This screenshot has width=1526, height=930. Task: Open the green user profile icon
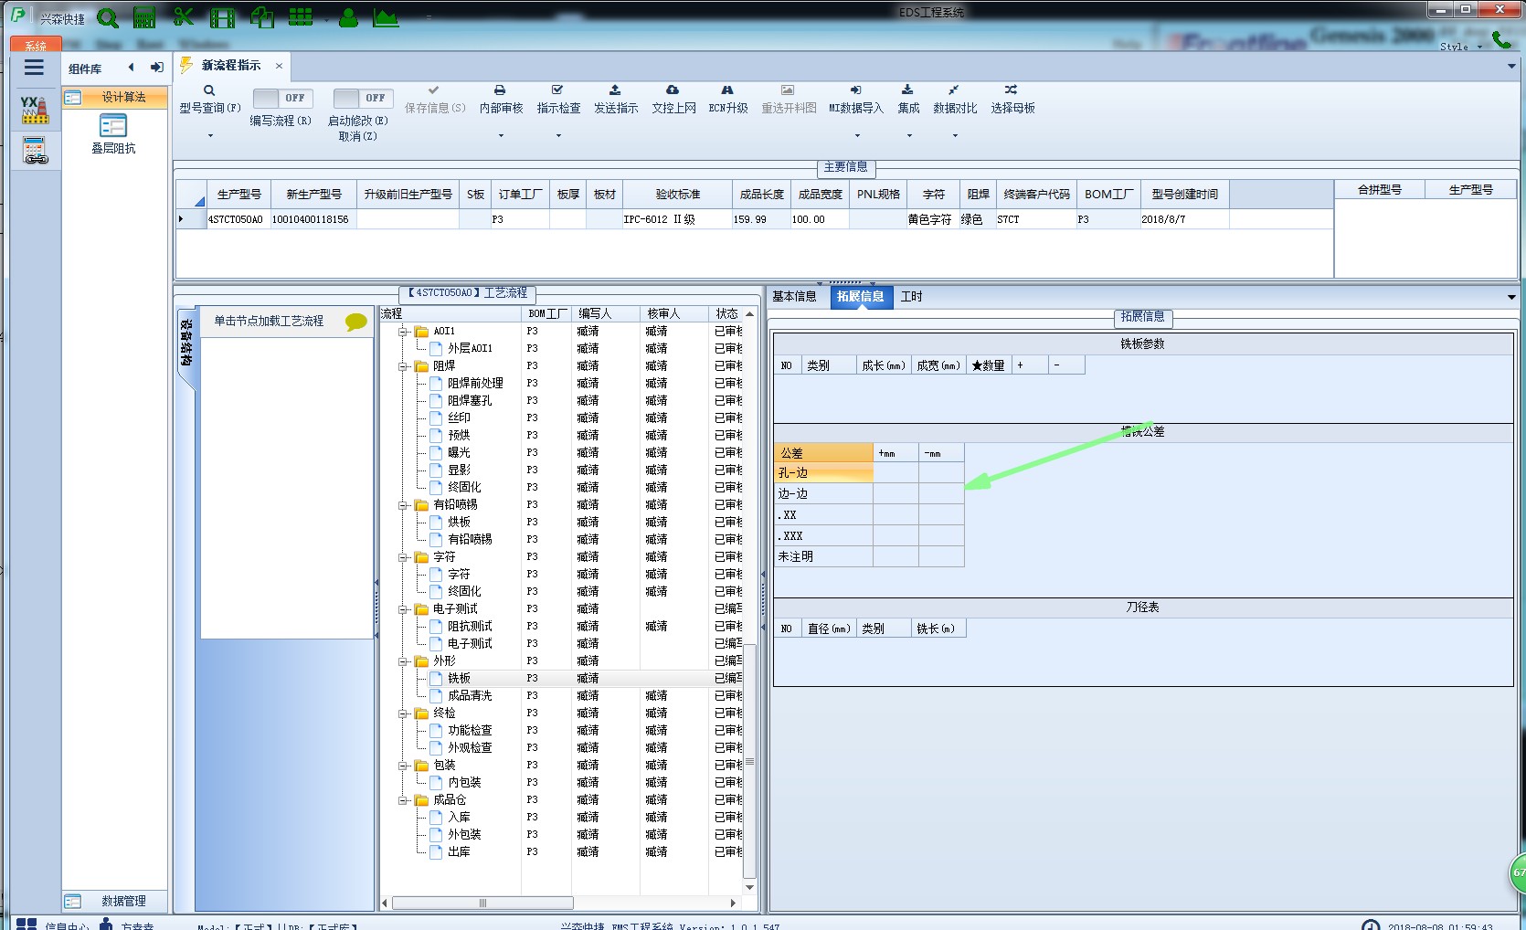[348, 17]
